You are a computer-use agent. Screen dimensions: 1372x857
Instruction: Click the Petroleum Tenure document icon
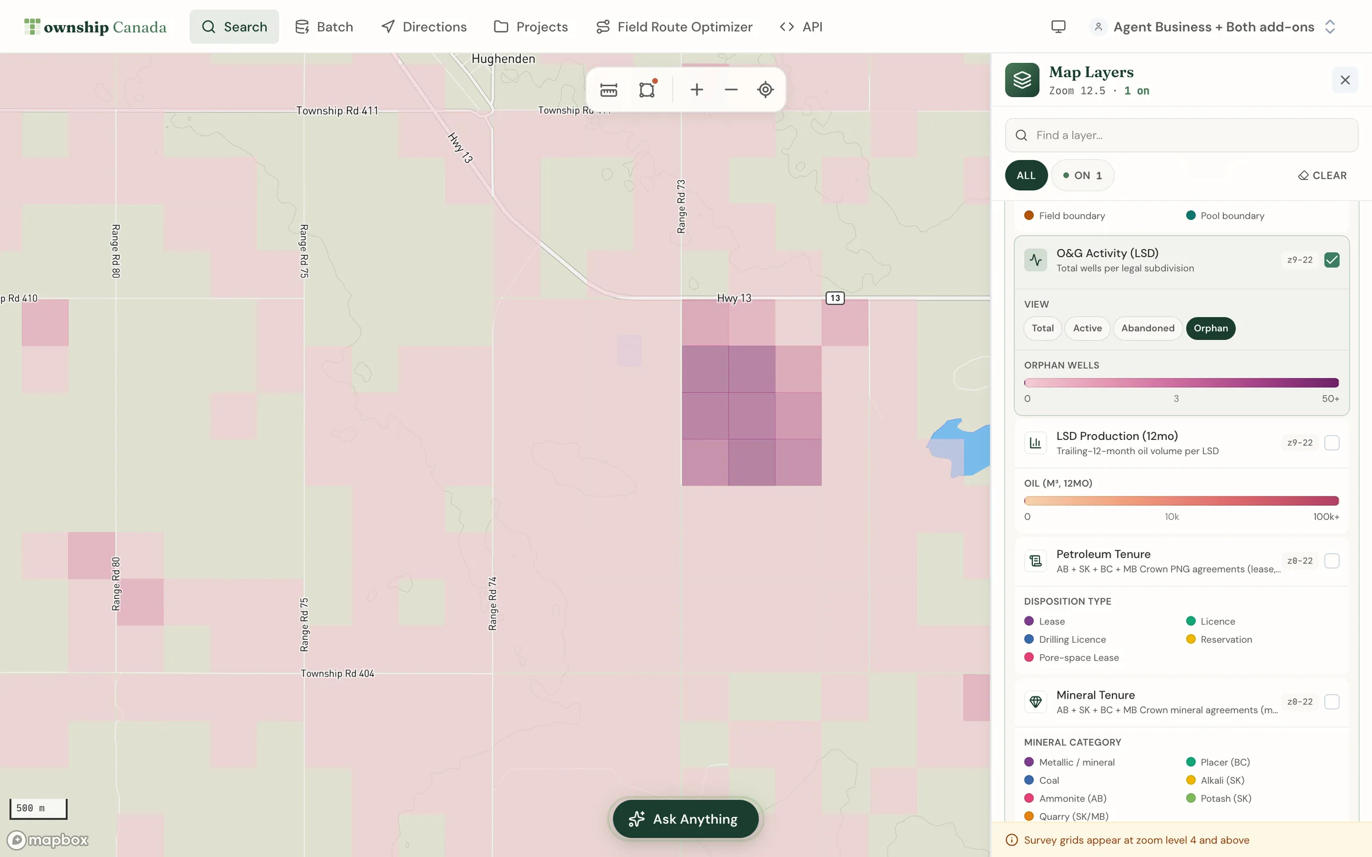[x=1035, y=561]
